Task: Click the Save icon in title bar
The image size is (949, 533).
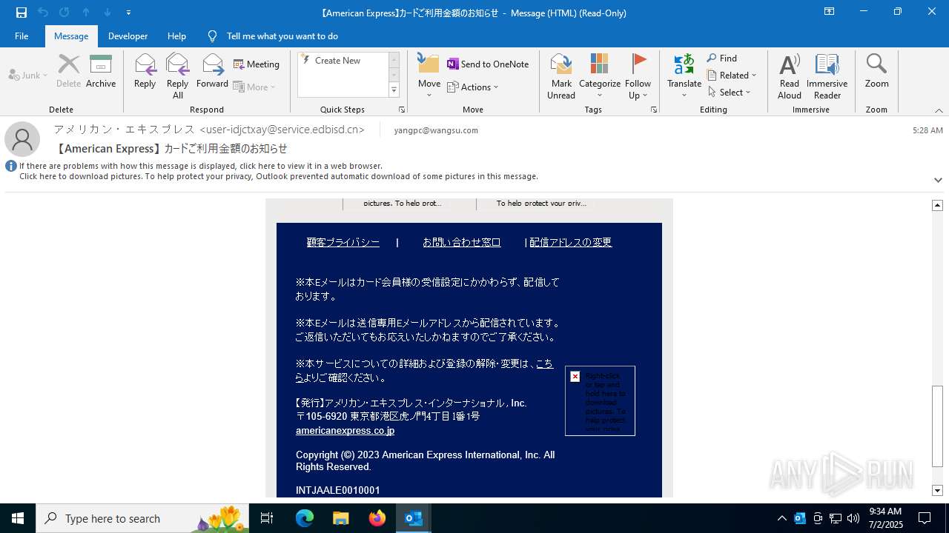Action: 22,13
